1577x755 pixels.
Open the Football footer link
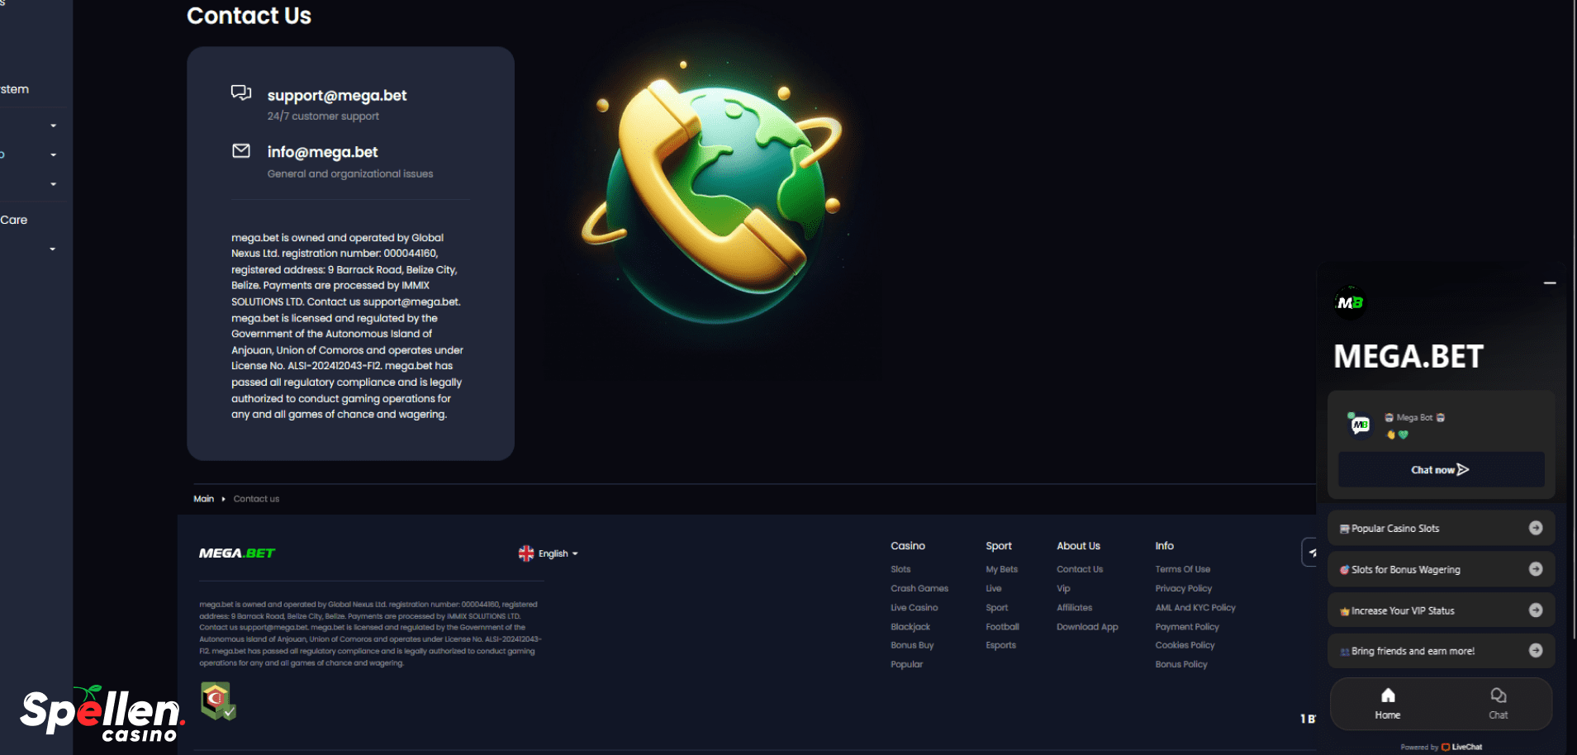[1002, 627]
